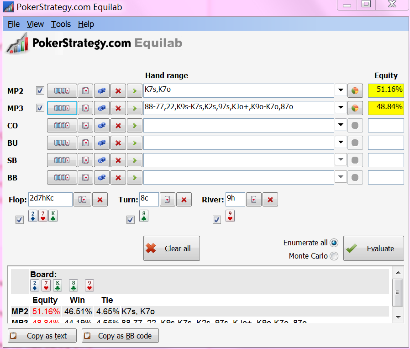Randomize MP2 hand with dice icon

[102, 91]
